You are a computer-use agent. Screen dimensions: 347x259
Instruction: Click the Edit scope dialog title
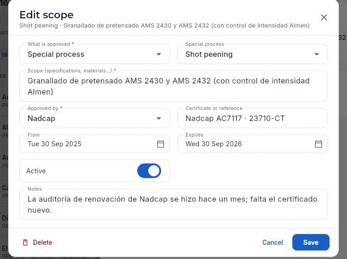point(46,15)
